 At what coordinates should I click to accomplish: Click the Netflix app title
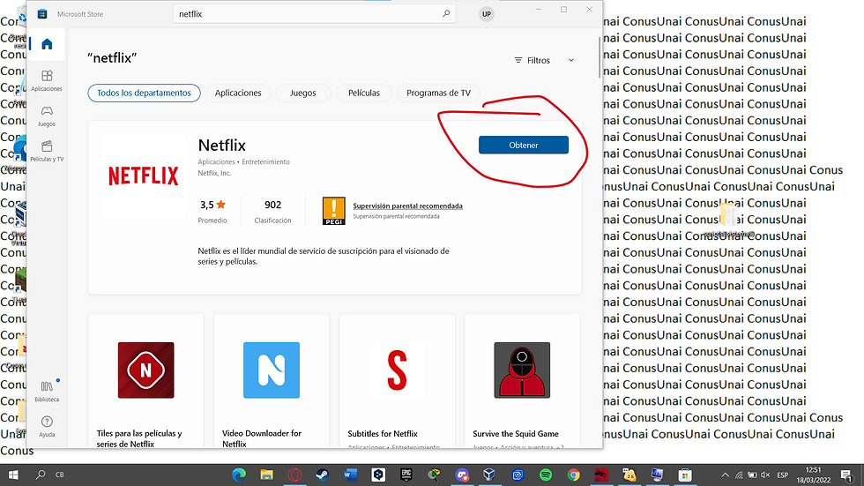[x=222, y=146]
